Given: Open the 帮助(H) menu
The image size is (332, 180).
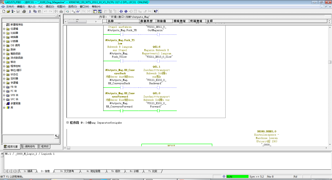Looking at the screenshot, I should point(96,6).
